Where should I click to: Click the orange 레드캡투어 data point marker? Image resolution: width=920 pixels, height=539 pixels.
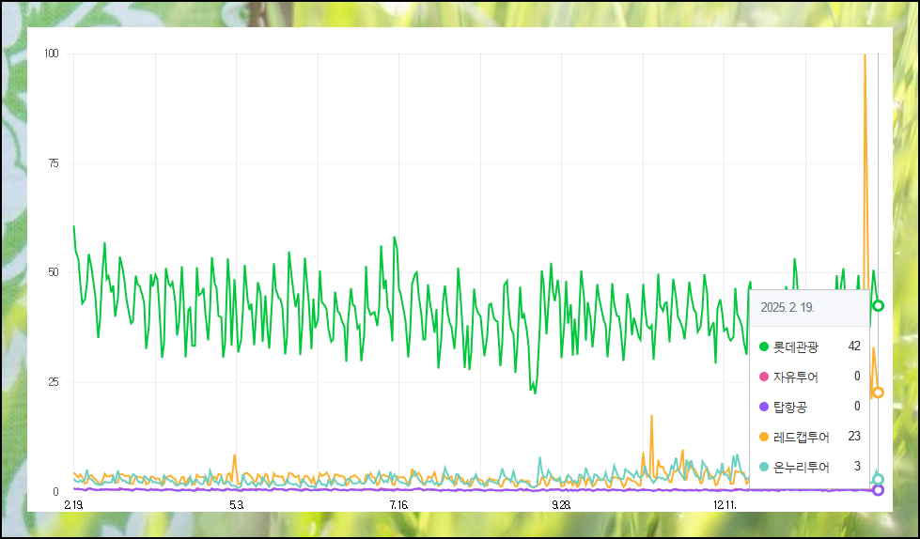[878, 393]
